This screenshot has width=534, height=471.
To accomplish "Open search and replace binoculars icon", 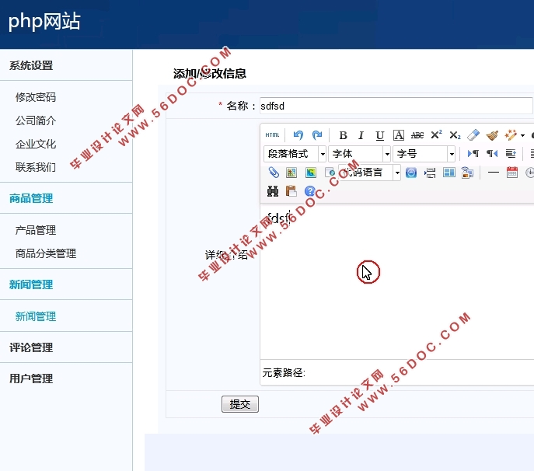I will (273, 191).
